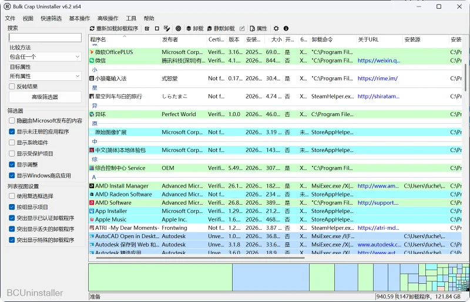Click the ATRI -My Dear Moments- icon

92,228
